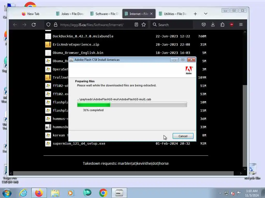Click the installer extraction progress bar
The height and width of the screenshot is (198, 265).
click(x=132, y=104)
